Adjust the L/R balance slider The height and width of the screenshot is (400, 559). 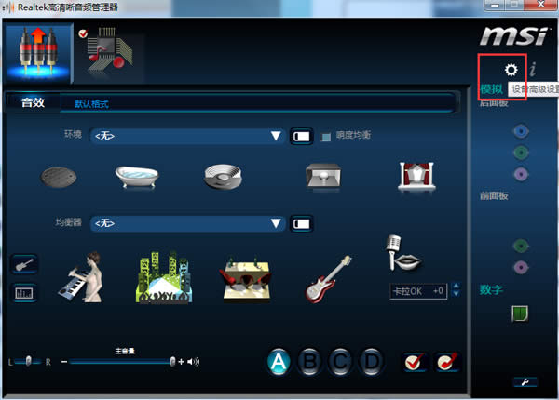tap(28, 361)
